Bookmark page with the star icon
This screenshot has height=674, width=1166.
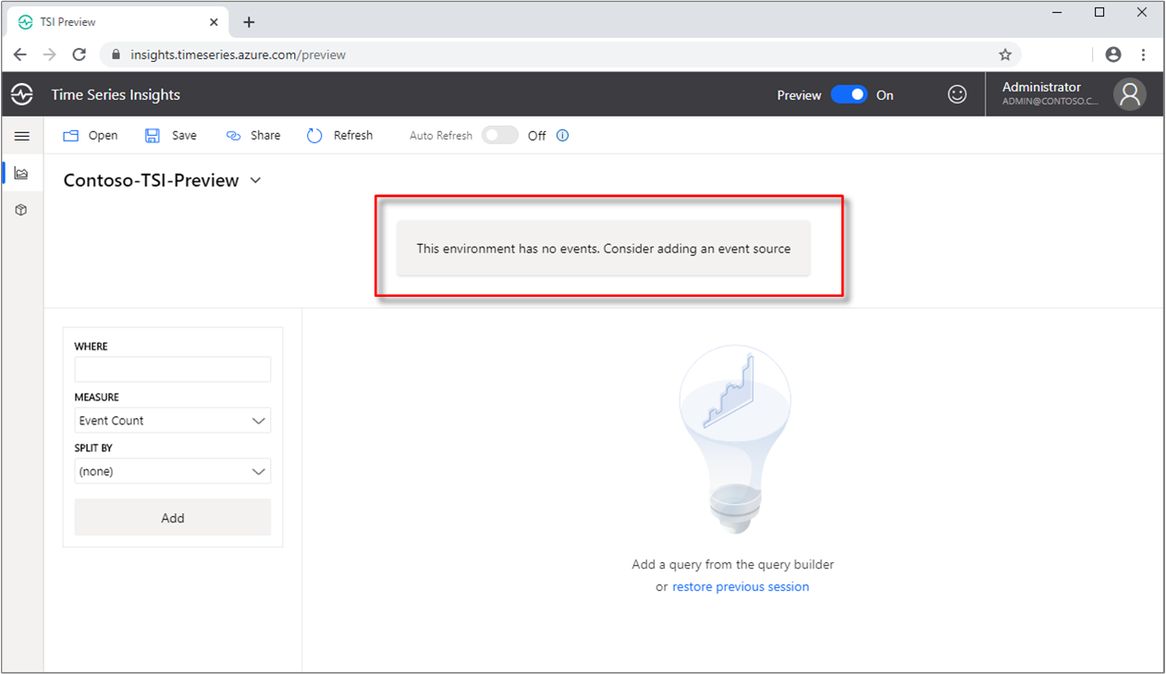(x=1005, y=55)
